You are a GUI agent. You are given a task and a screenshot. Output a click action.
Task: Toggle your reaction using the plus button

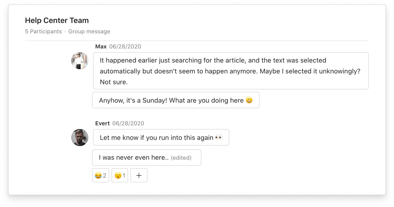139,175
